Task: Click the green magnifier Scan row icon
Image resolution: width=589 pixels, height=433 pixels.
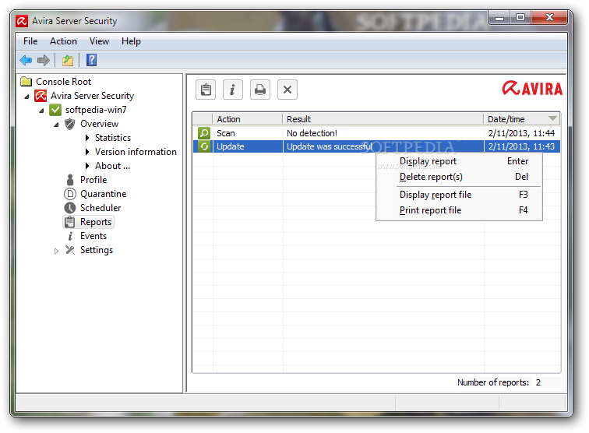Action: [204, 133]
